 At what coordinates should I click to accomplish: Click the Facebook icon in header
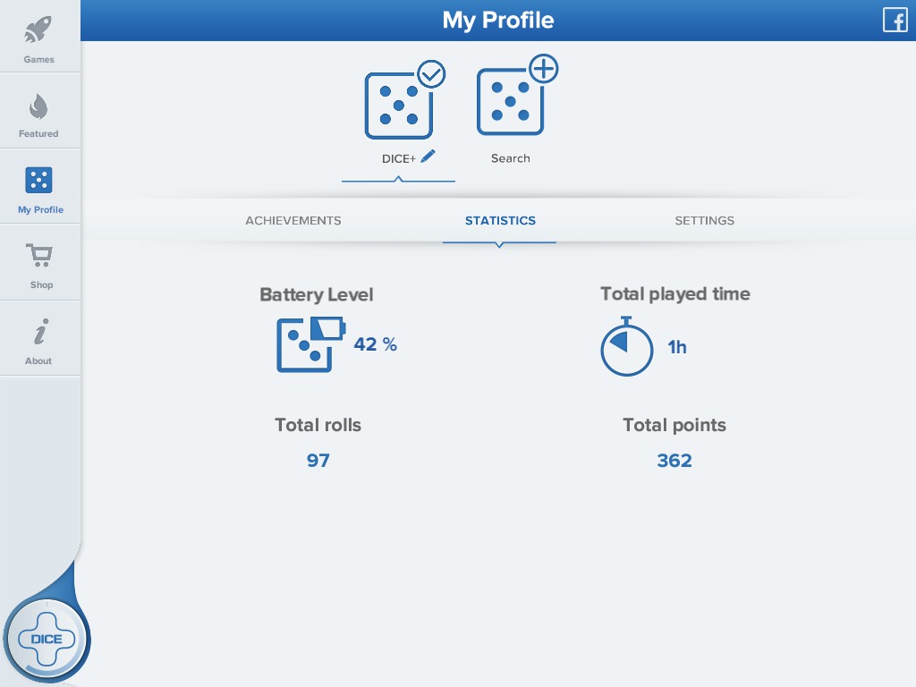point(895,20)
